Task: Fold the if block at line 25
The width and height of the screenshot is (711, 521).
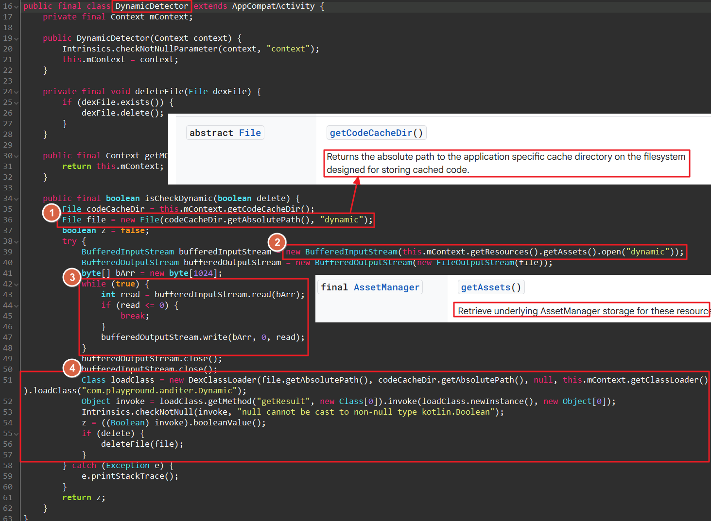Action: 17,103
